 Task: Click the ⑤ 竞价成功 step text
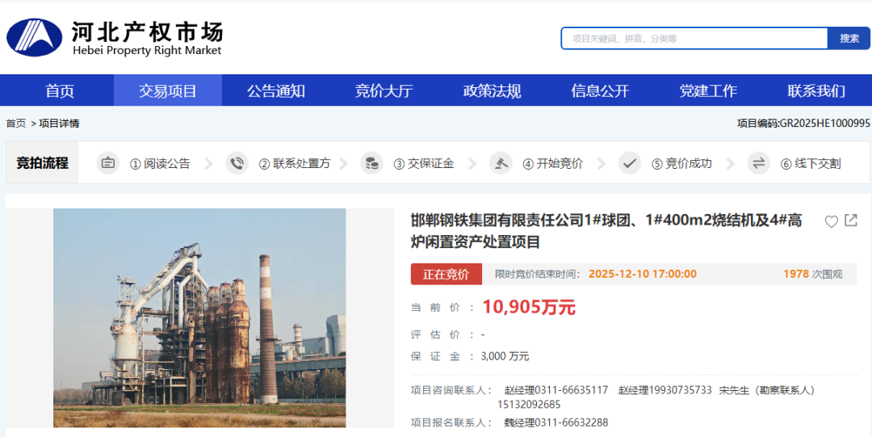(681, 164)
